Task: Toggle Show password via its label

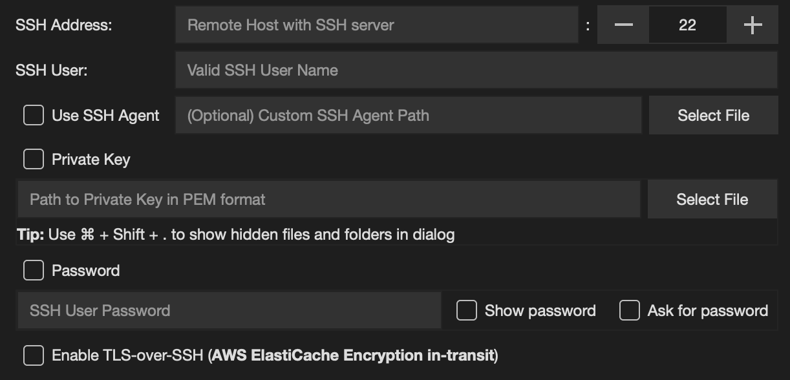Action: [540, 311]
